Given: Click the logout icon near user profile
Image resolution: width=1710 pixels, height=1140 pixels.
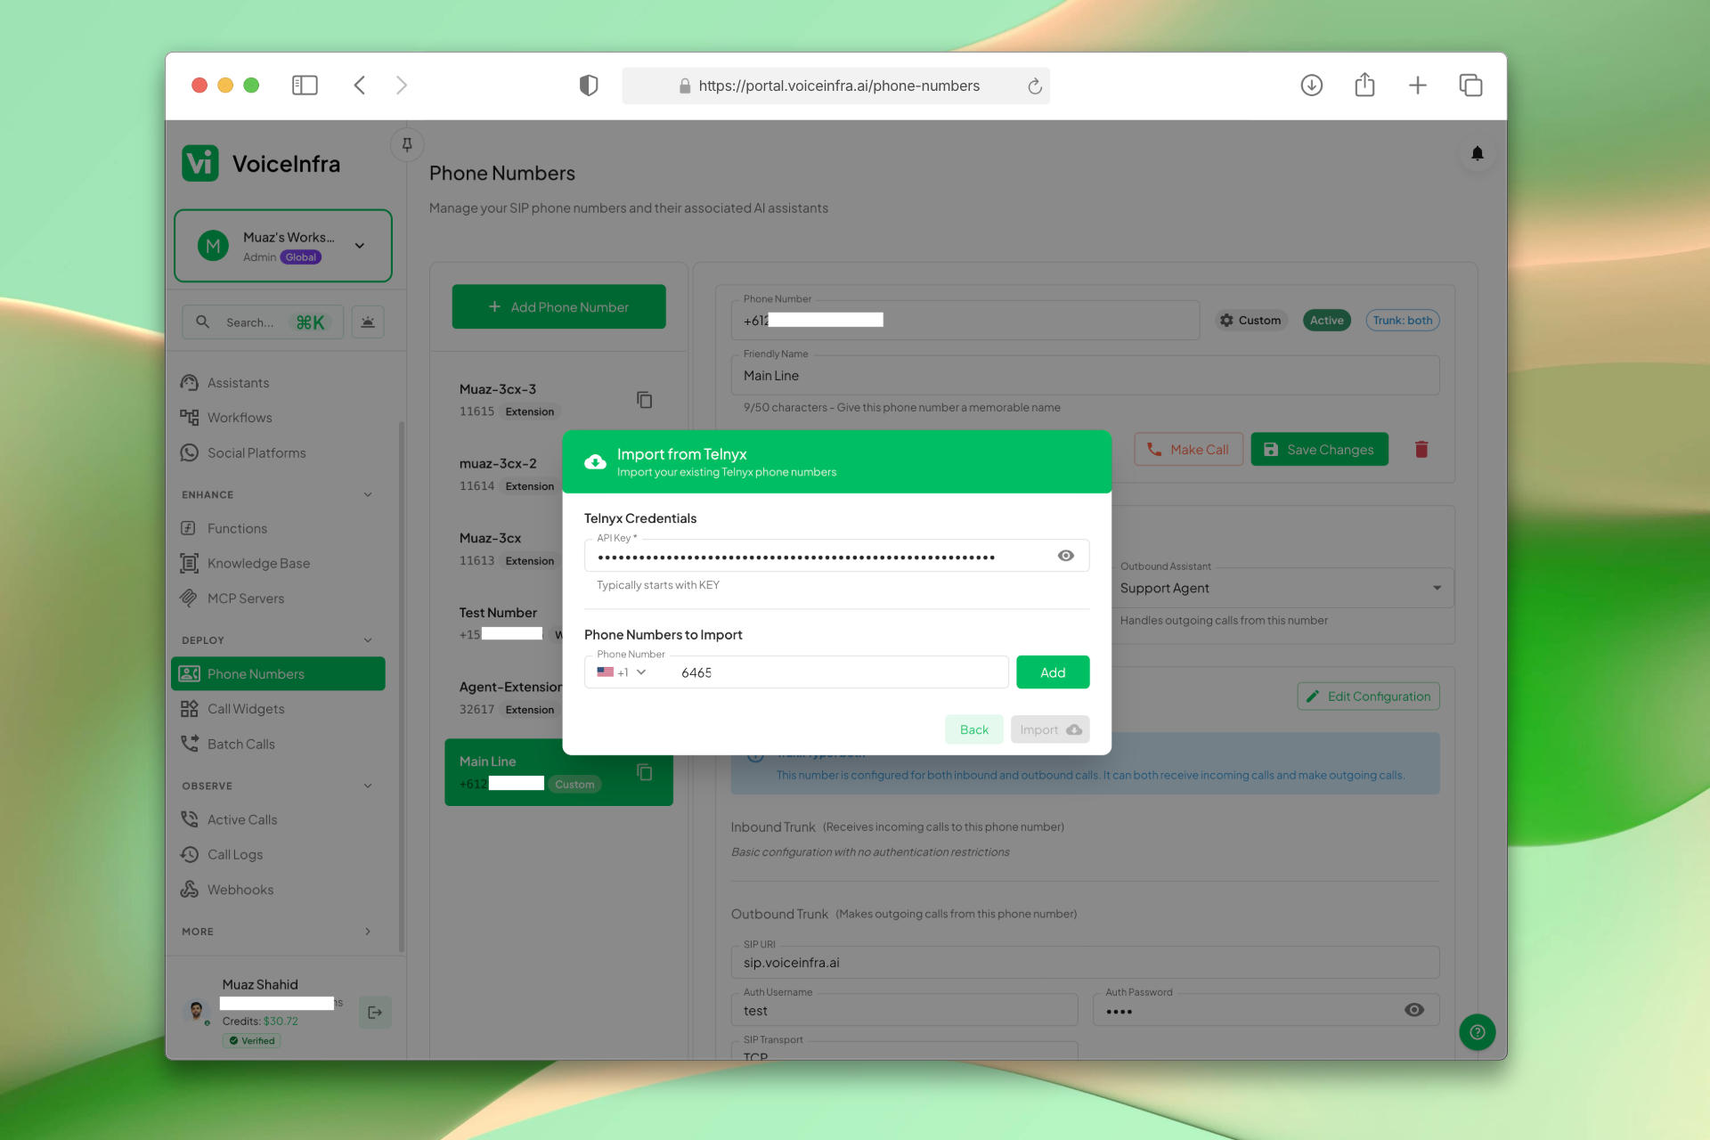Looking at the screenshot, I should (375, 1013).
